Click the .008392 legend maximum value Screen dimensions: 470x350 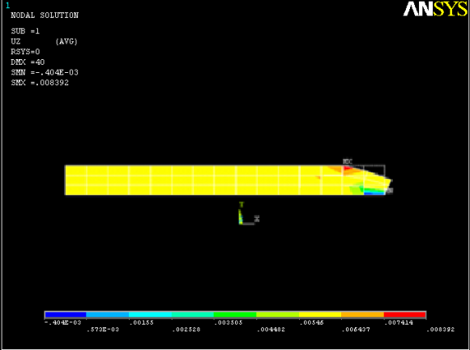[x=440, y=329]
